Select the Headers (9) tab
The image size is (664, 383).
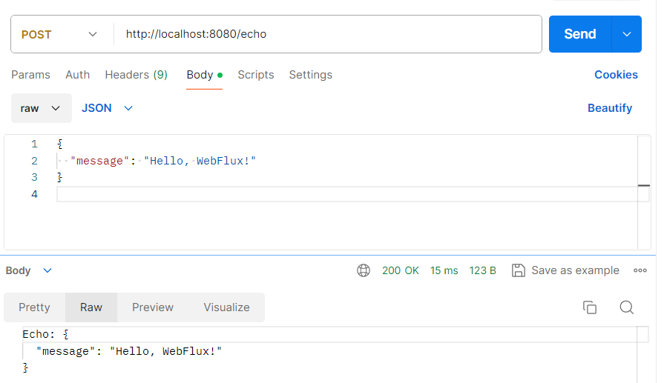tap(136, 75)
